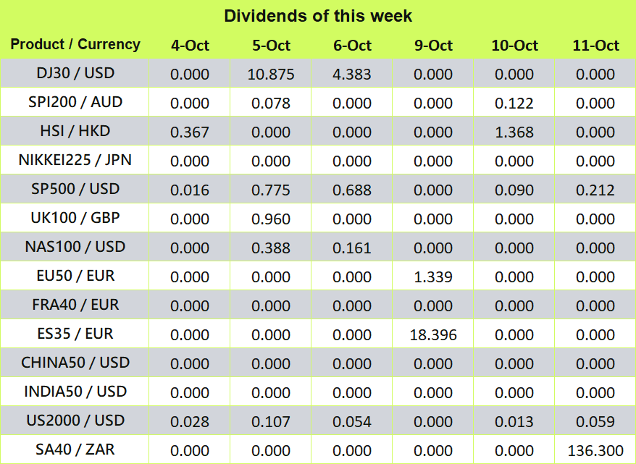This screenshot has height=464, width=636.
Task: Select the SPI200 / AUD row label
Action: coord(75,102)
